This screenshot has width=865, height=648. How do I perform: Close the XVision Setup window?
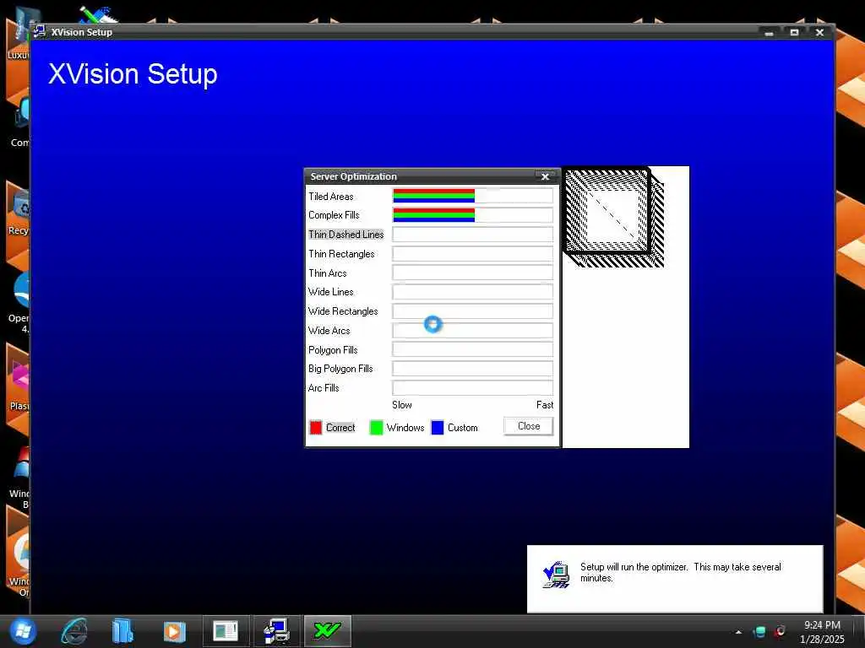coord(819,33)
